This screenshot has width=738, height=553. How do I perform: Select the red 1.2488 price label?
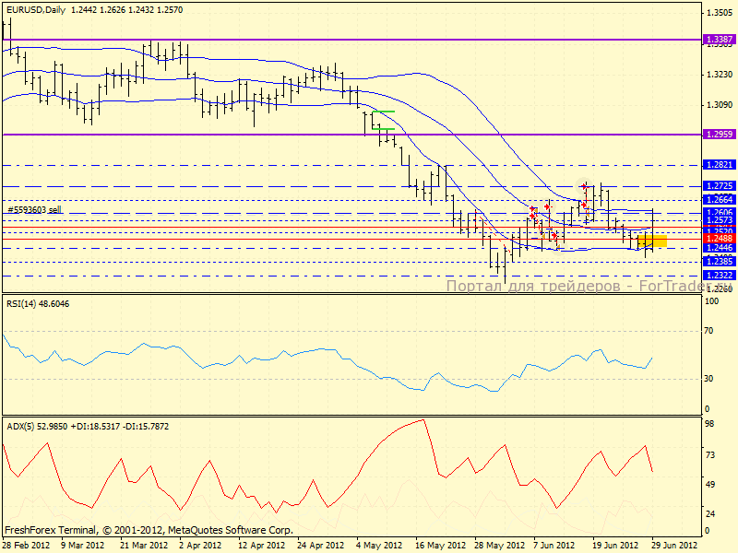[x=718, y=238]
